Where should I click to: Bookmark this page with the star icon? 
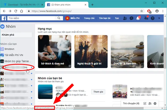142,11
